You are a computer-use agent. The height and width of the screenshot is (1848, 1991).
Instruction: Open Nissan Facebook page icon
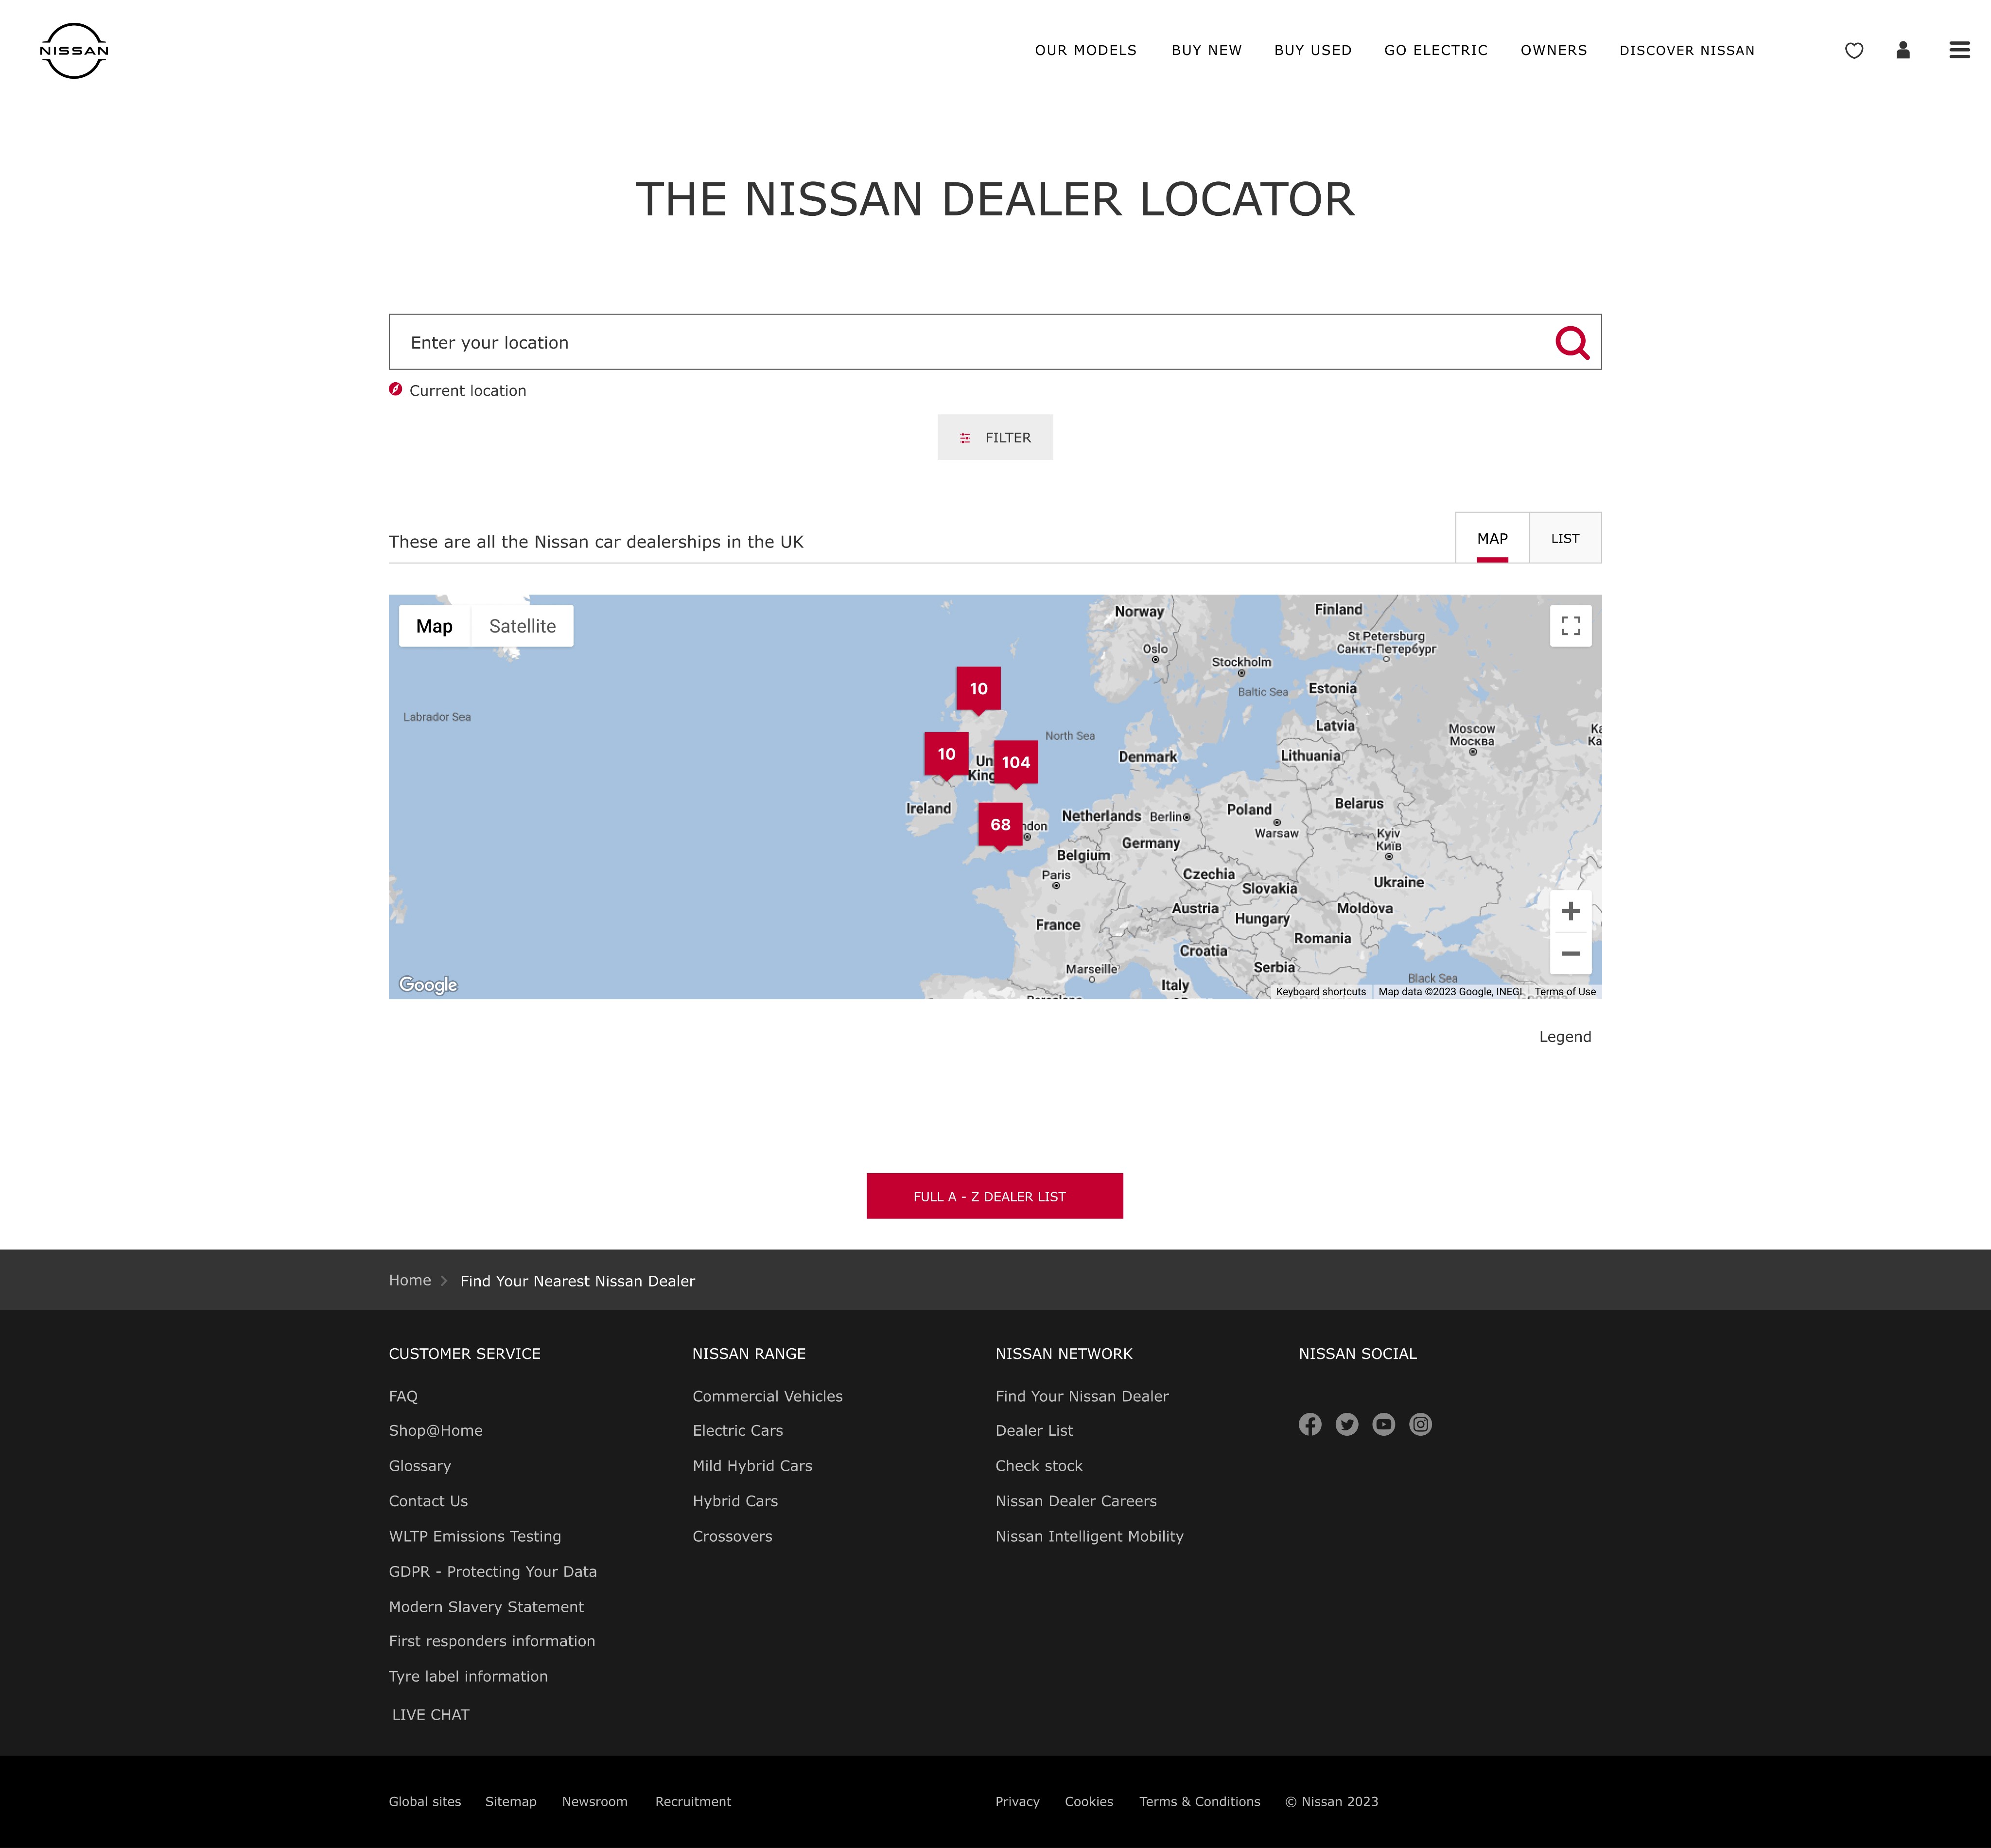tap(1309, 1424)
